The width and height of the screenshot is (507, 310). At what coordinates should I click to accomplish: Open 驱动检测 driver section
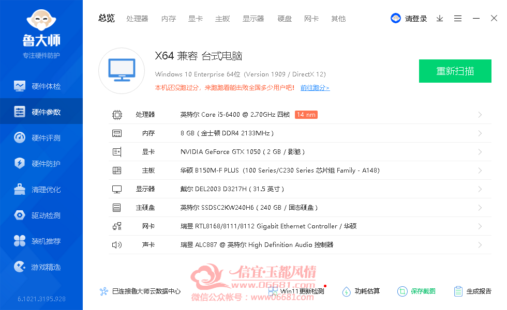pyautogui.click(x=41, y=215)
